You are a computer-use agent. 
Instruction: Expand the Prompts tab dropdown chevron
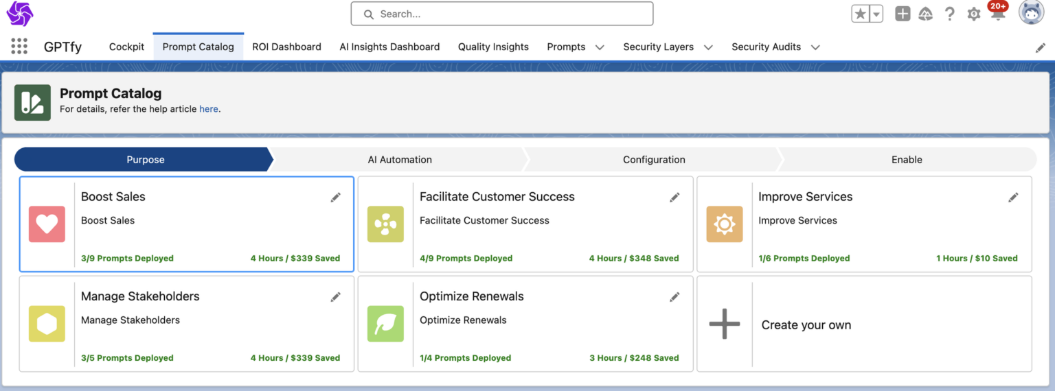[600, 47]
